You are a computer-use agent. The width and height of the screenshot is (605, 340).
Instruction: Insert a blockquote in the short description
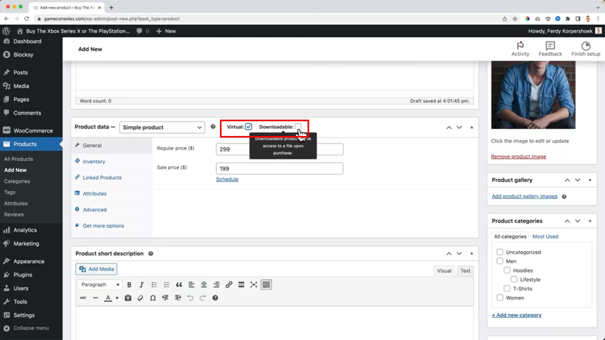tap(179, 285)
